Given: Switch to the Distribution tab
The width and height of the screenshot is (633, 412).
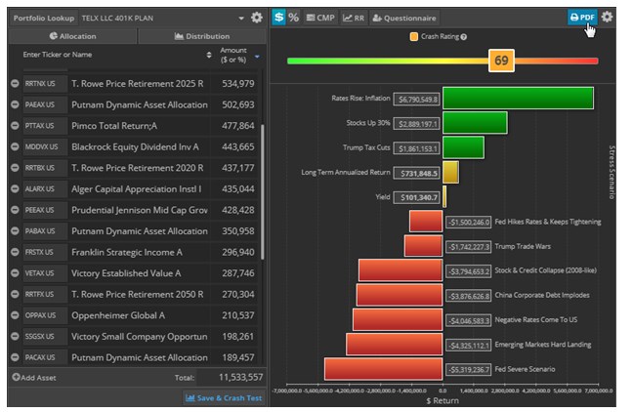Looking at the screenshot, I should tap(201, 36).
